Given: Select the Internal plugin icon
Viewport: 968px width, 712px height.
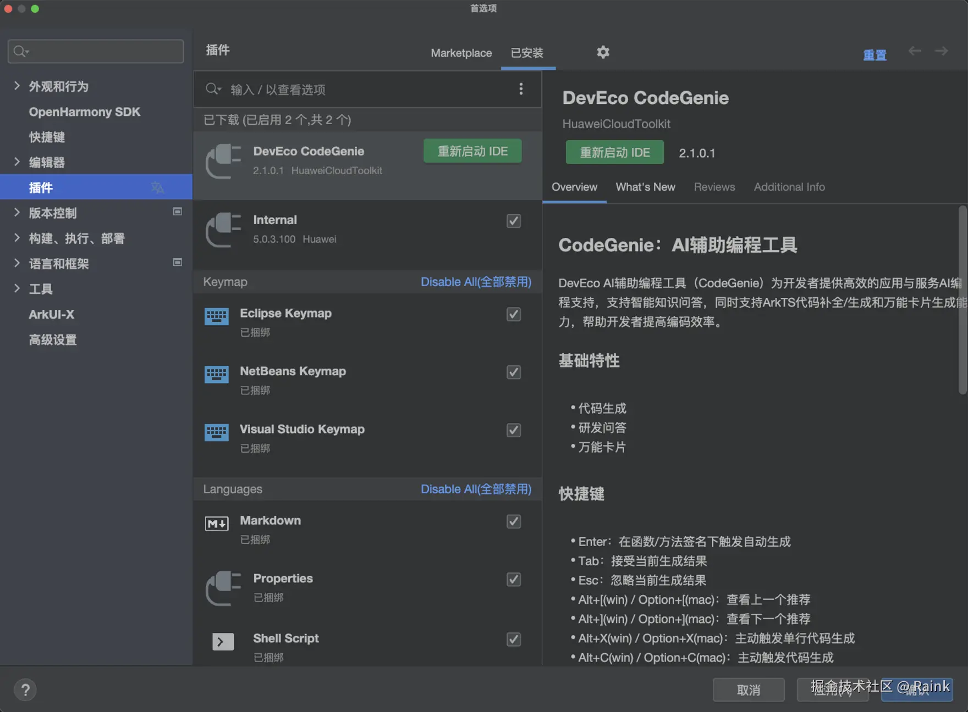Looking at the screenshot, I should tap(223, 230).
